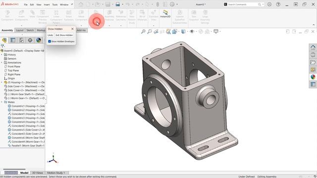The width and height of the screenshot is (317, 178).
Task: Switch to the Add-Ins ribbon tab
Action: click(x=81, y=30)
